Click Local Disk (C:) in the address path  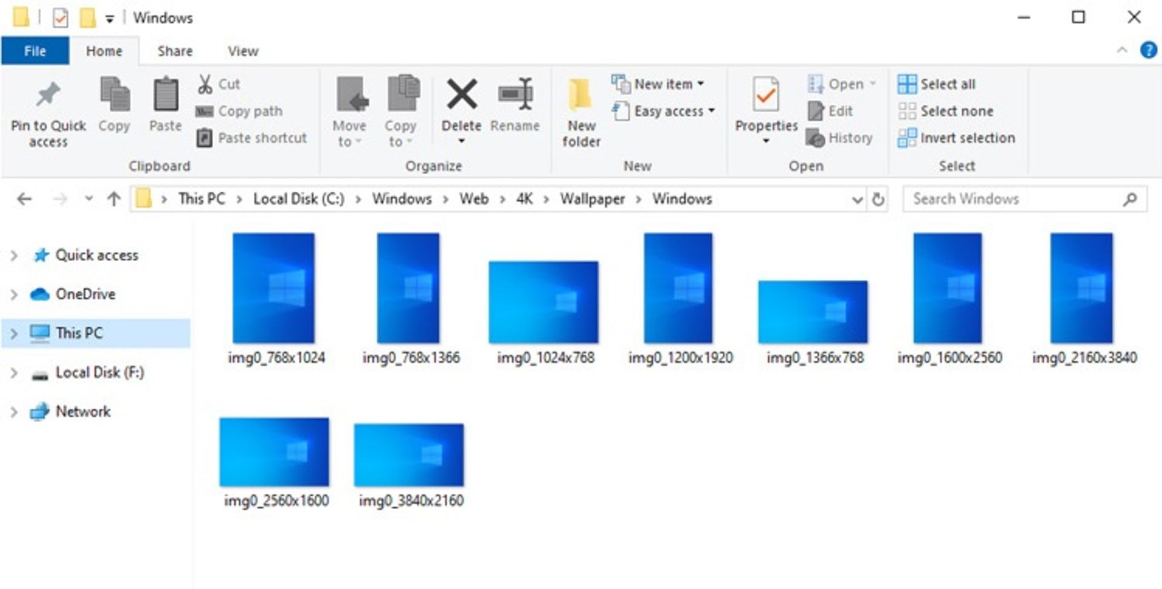(x=298, y=199)
